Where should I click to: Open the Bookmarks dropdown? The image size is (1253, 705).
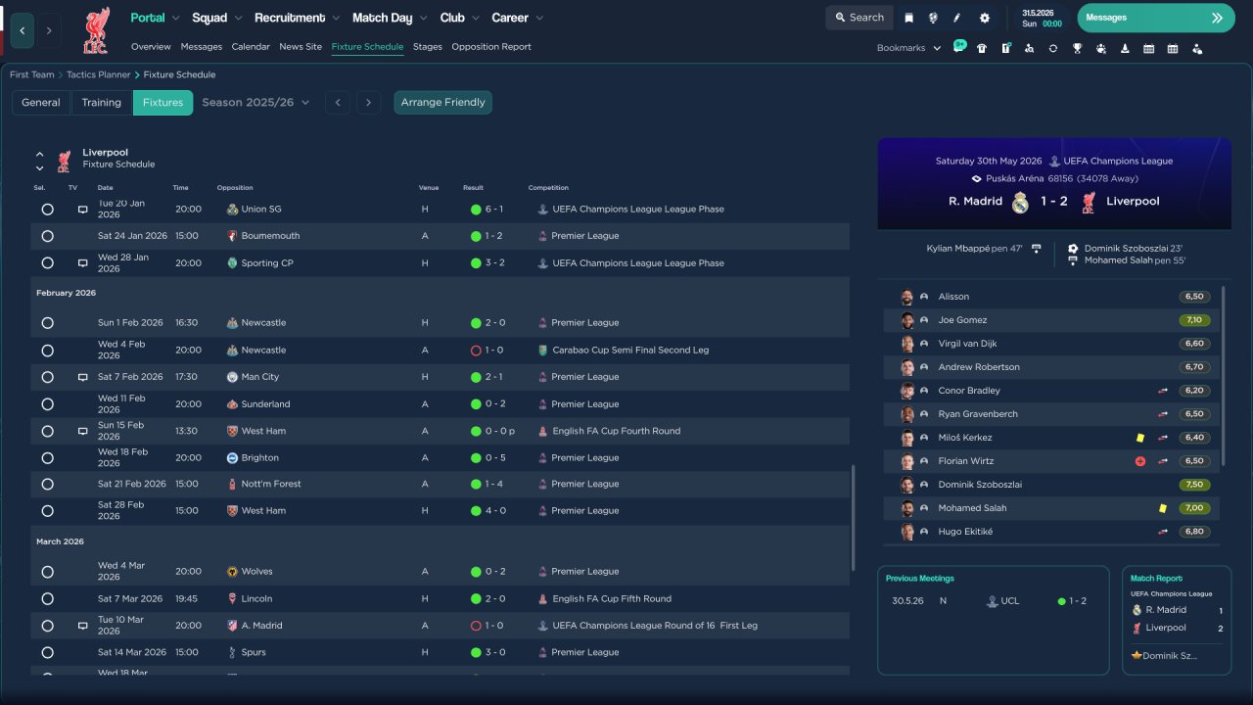click(x=909, y=48)
